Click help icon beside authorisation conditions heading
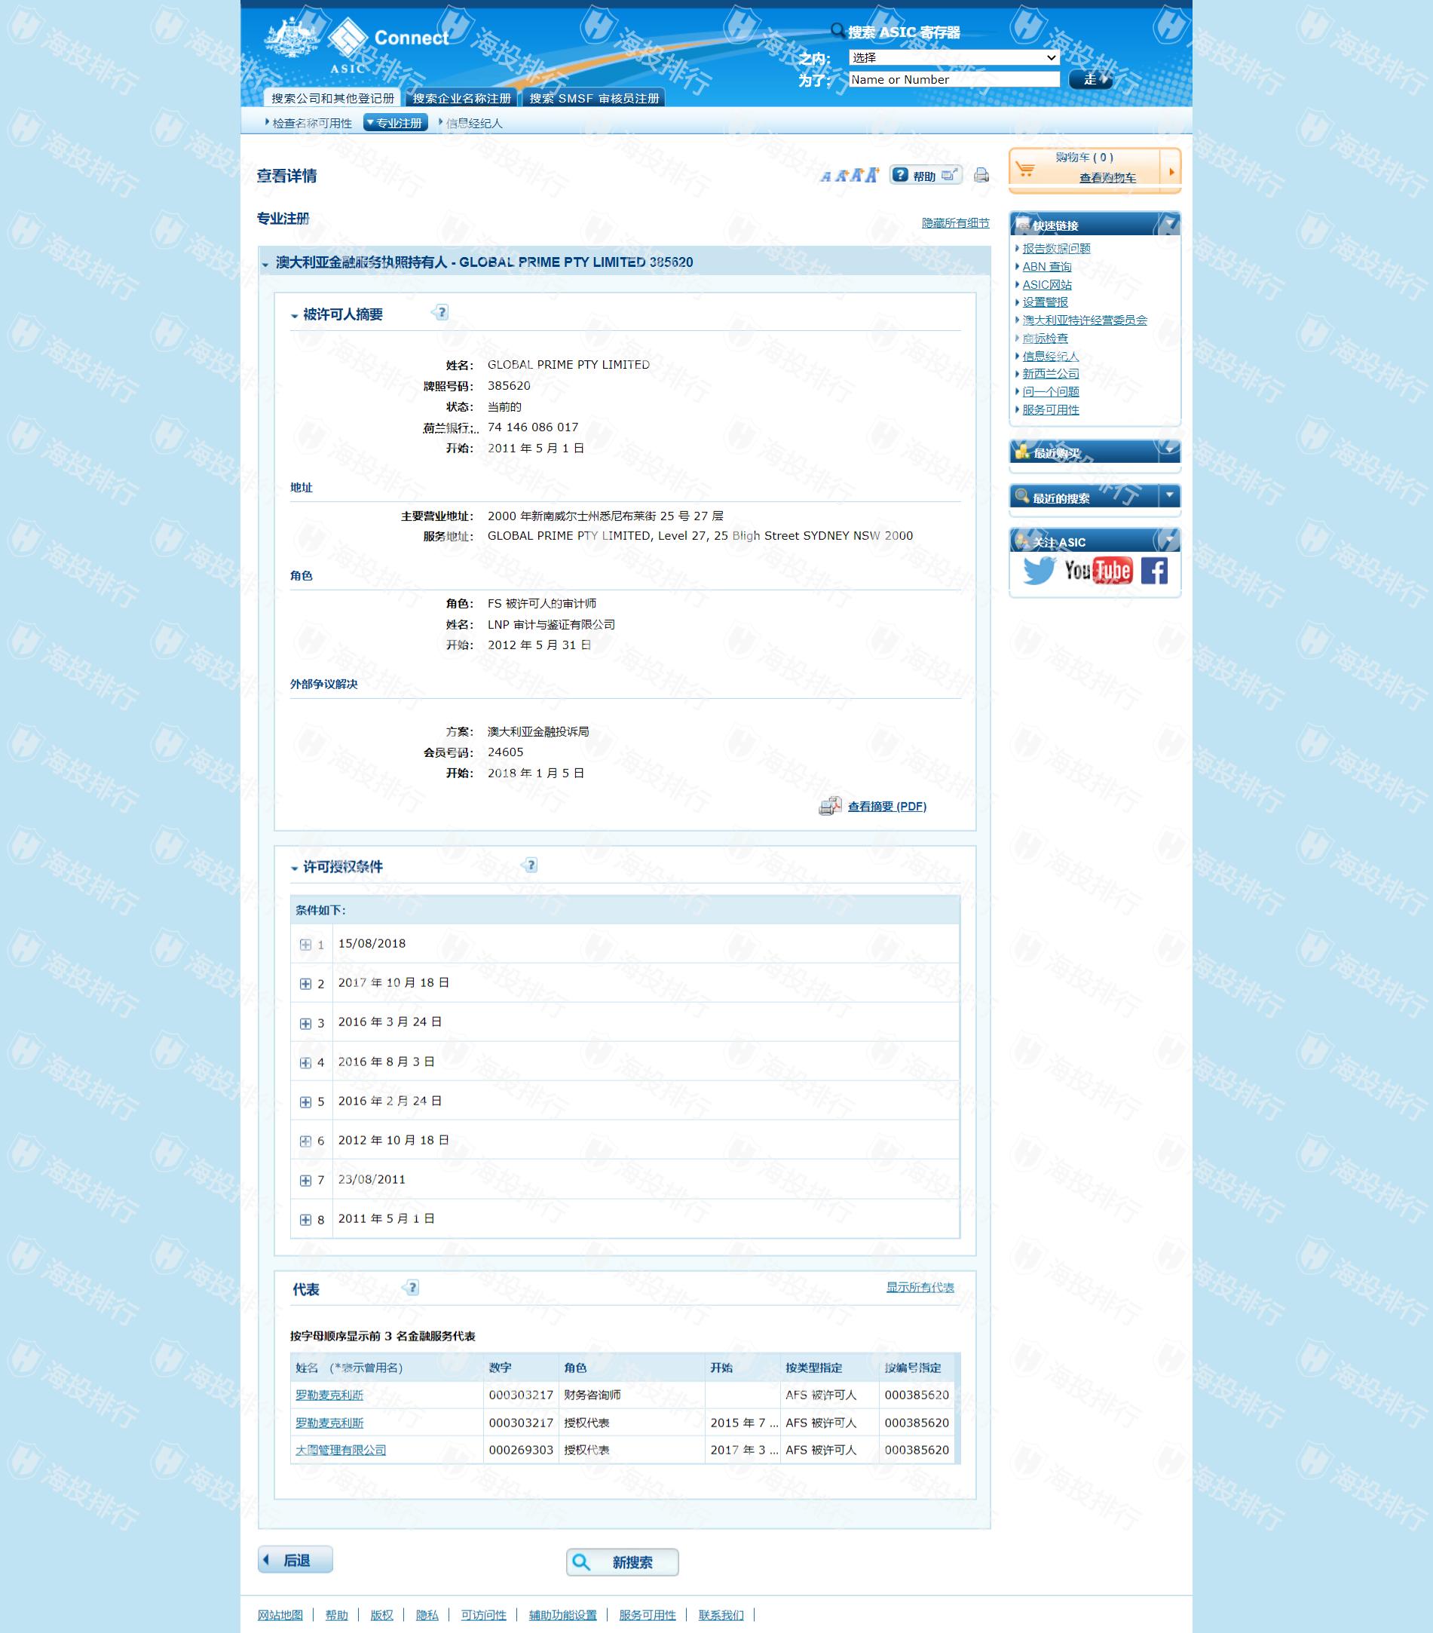The height and width of the screenshot is (1633, 1433). click(531, 866)
